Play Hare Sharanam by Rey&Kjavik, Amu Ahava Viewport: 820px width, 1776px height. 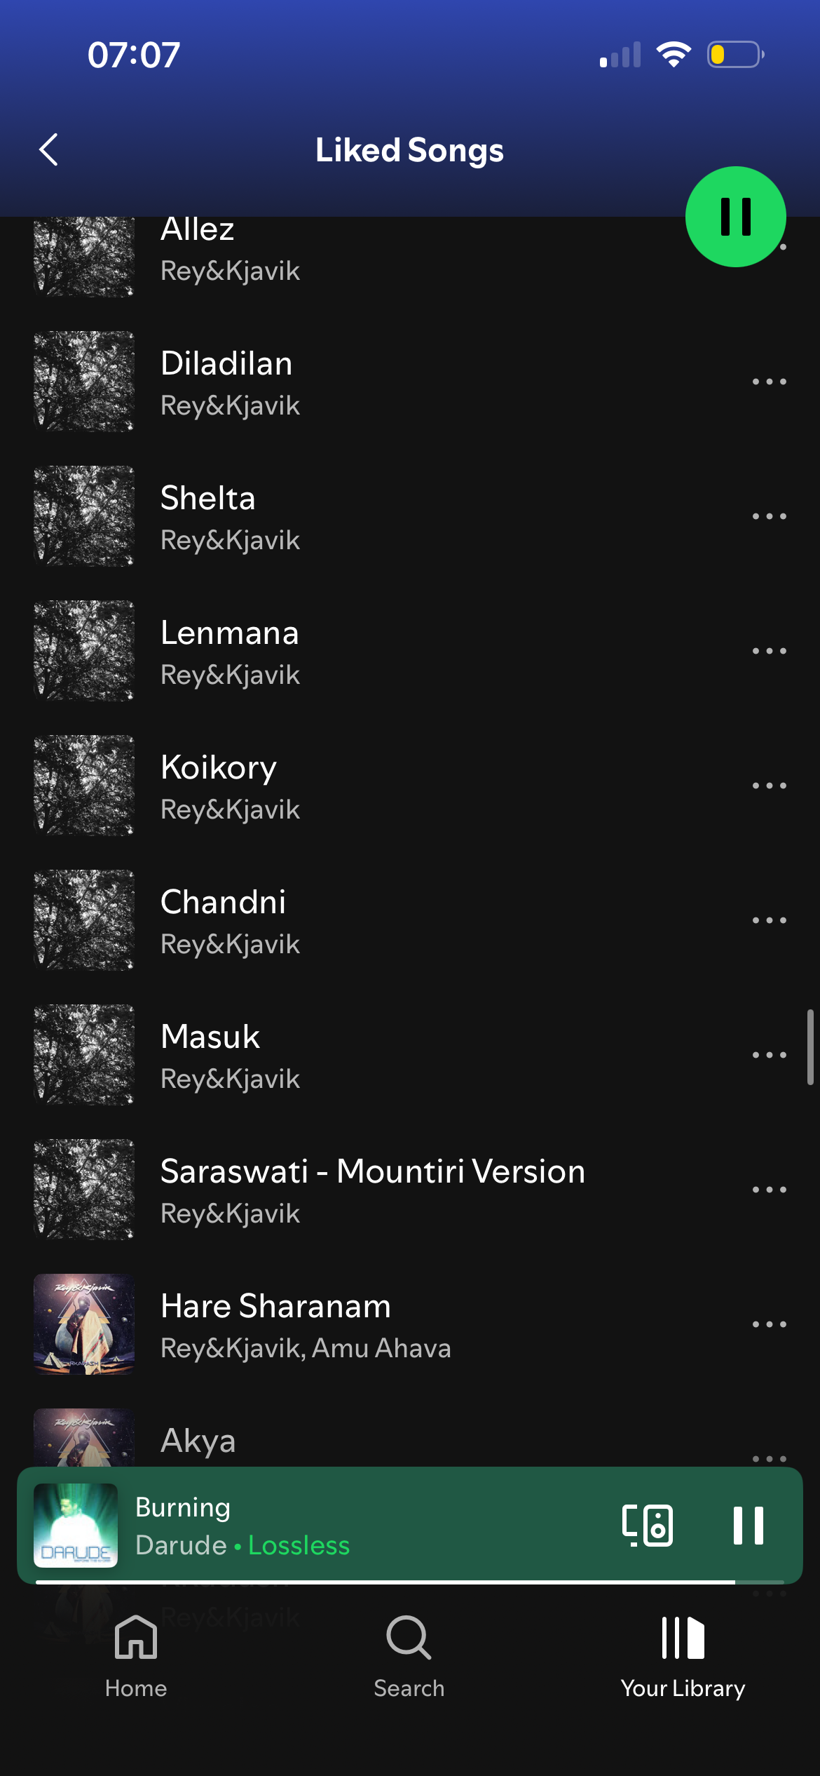point(378,1324)
